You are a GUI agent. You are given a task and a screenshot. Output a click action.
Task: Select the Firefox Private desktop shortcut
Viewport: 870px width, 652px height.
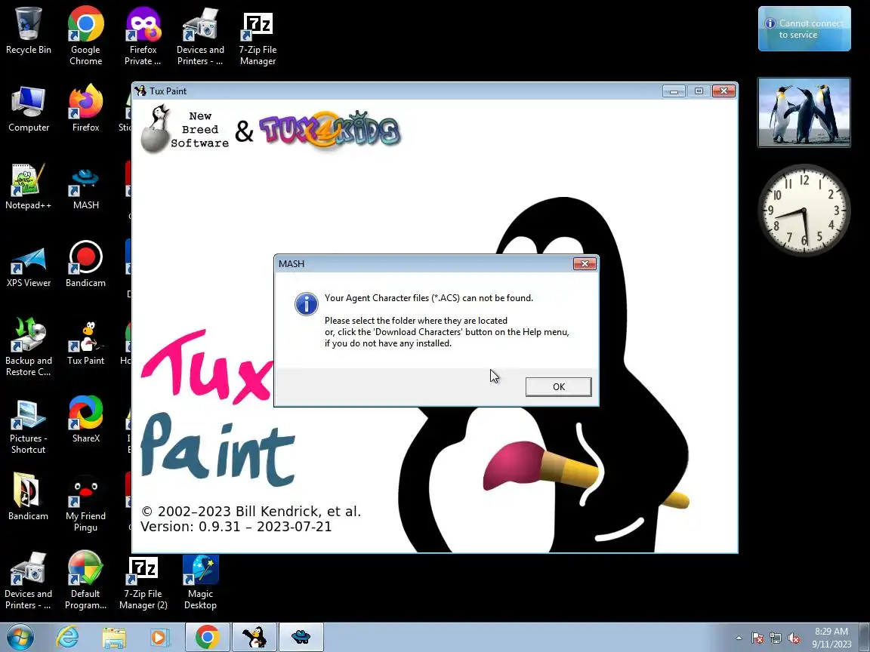pos(143,36)
